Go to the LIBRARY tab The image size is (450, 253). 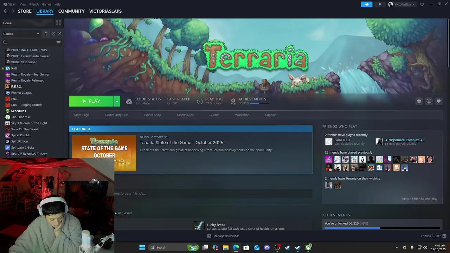(x=45, y=11)
